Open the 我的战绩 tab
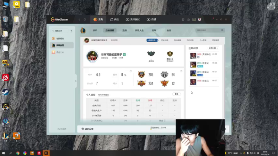 click(x=110, y=31)
